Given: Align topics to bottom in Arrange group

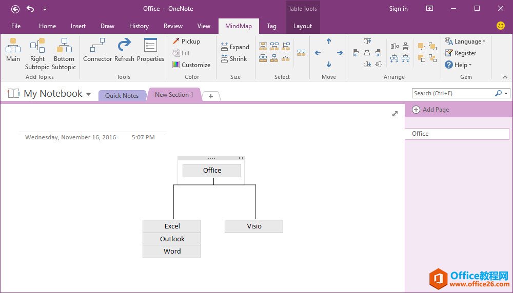Looking at the screenshot, I should click(x=367, y=65).
